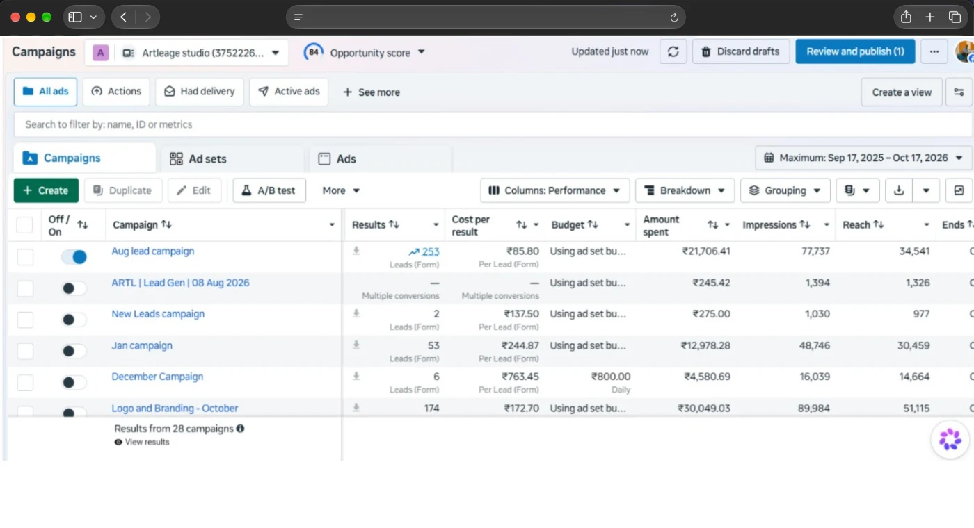Image resolution: width=974 pixels, height=528 pixels.
Task: Open the Columns: Performance dropdown
Action: pos(554,190)
